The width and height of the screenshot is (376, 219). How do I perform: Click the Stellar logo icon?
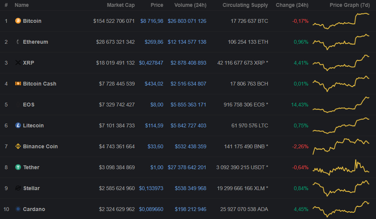[18, 188]
